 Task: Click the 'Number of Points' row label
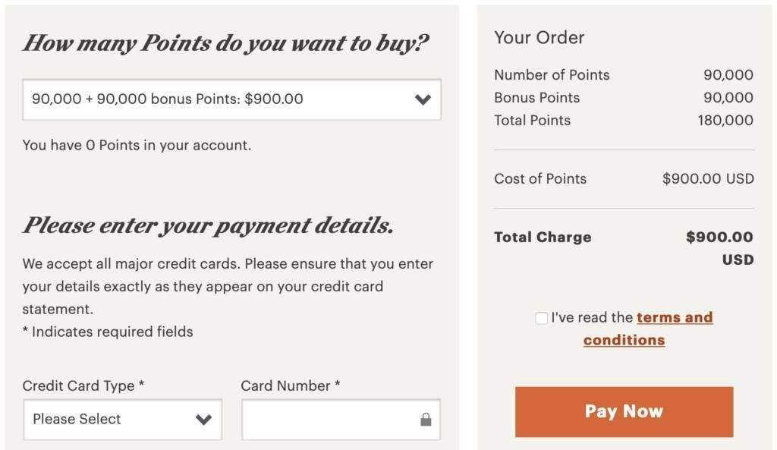tap(552, 75)
